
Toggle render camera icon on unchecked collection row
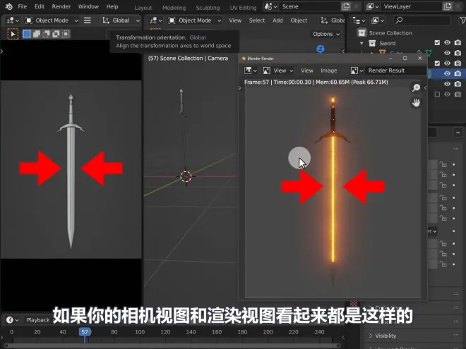tap(458, 94)
